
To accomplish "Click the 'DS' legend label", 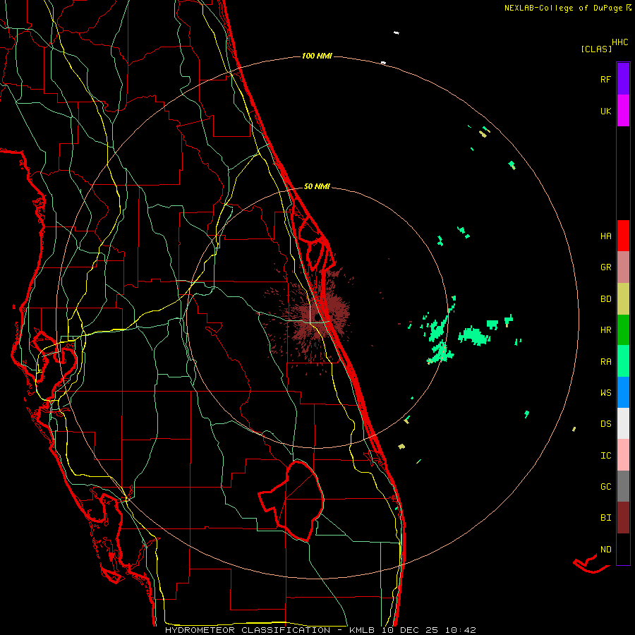I will (x=605, y=423).
